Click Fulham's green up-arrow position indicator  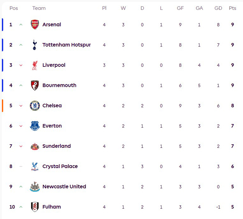tap(21, 207)
